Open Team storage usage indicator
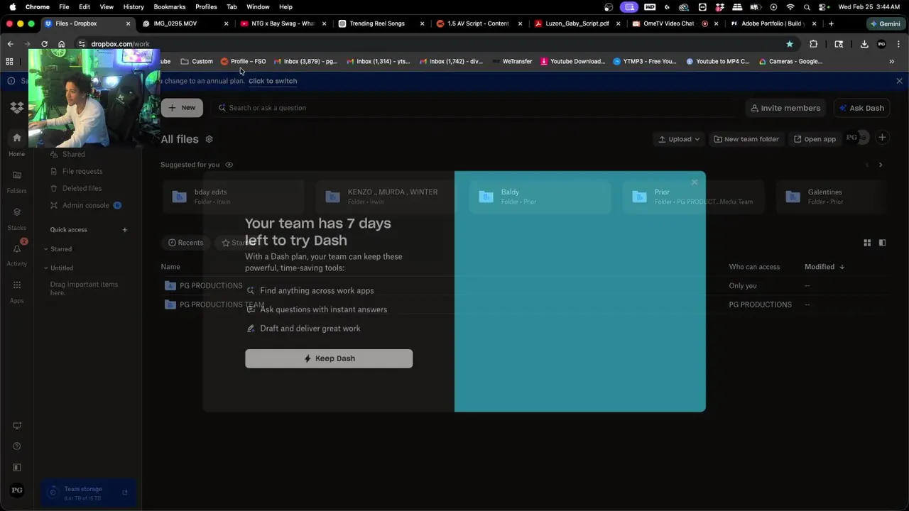This screenshot has width=909, height=511. pyautogui.click(x=89, y=493)
